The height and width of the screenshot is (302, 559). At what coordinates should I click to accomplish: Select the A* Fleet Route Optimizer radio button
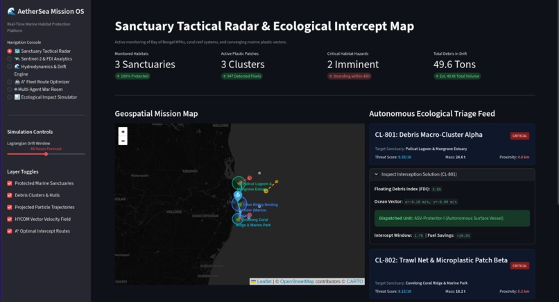point(10,82)
